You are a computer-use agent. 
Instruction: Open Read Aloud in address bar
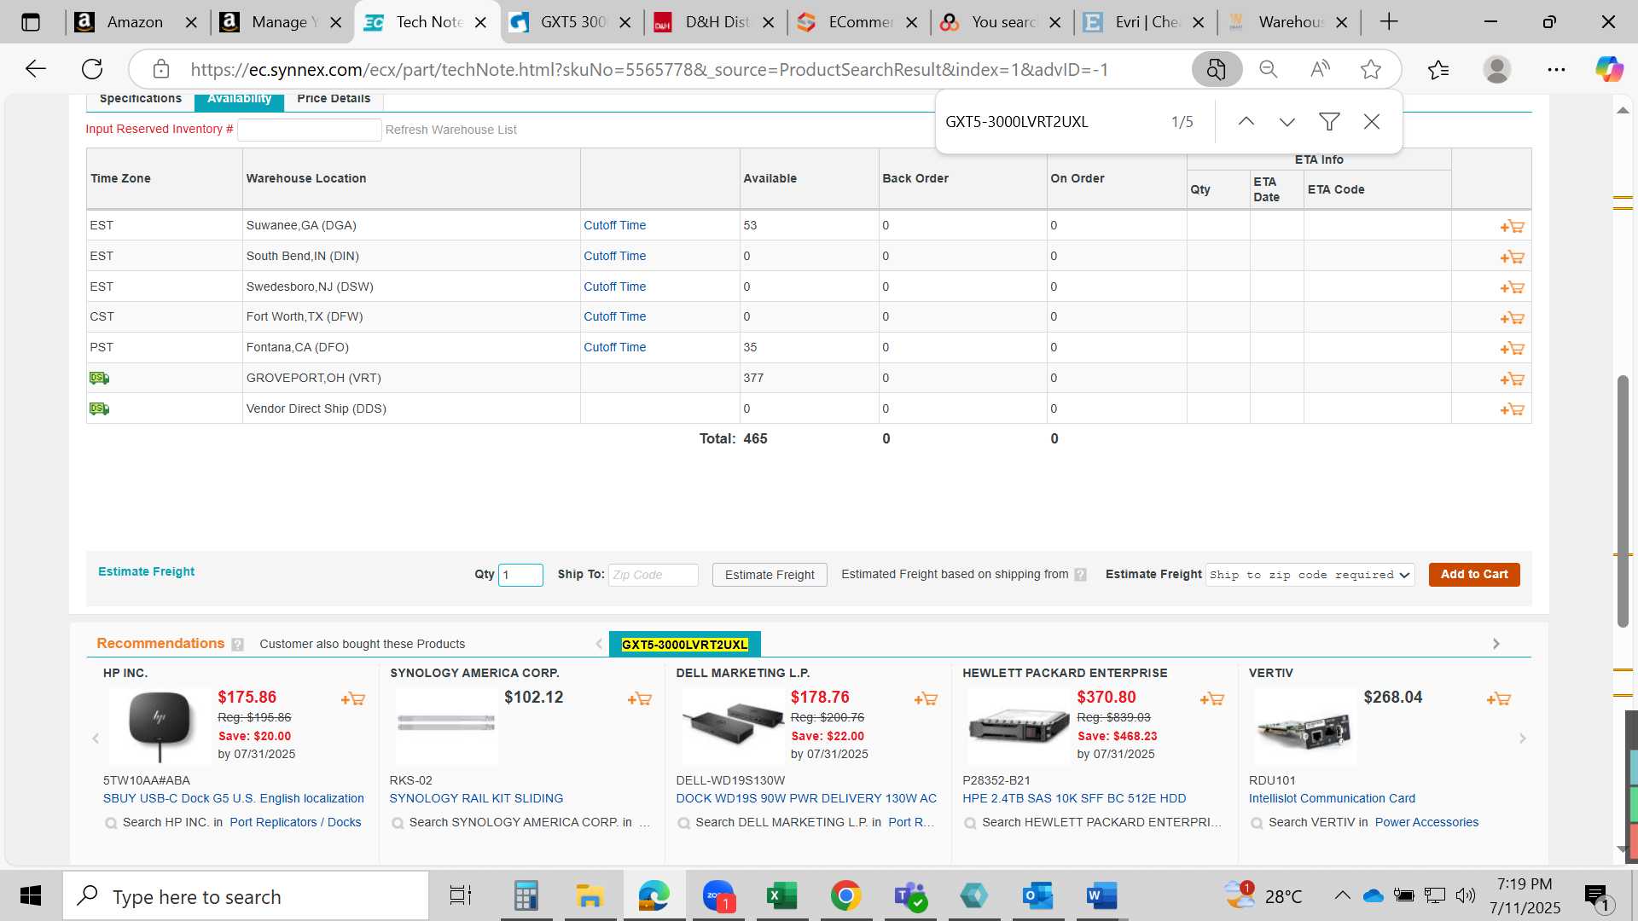click(x=1320, y=69)
